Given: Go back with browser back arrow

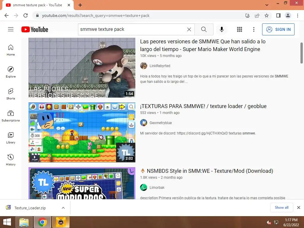Looking at the screenshot, I should click(7, 15).
